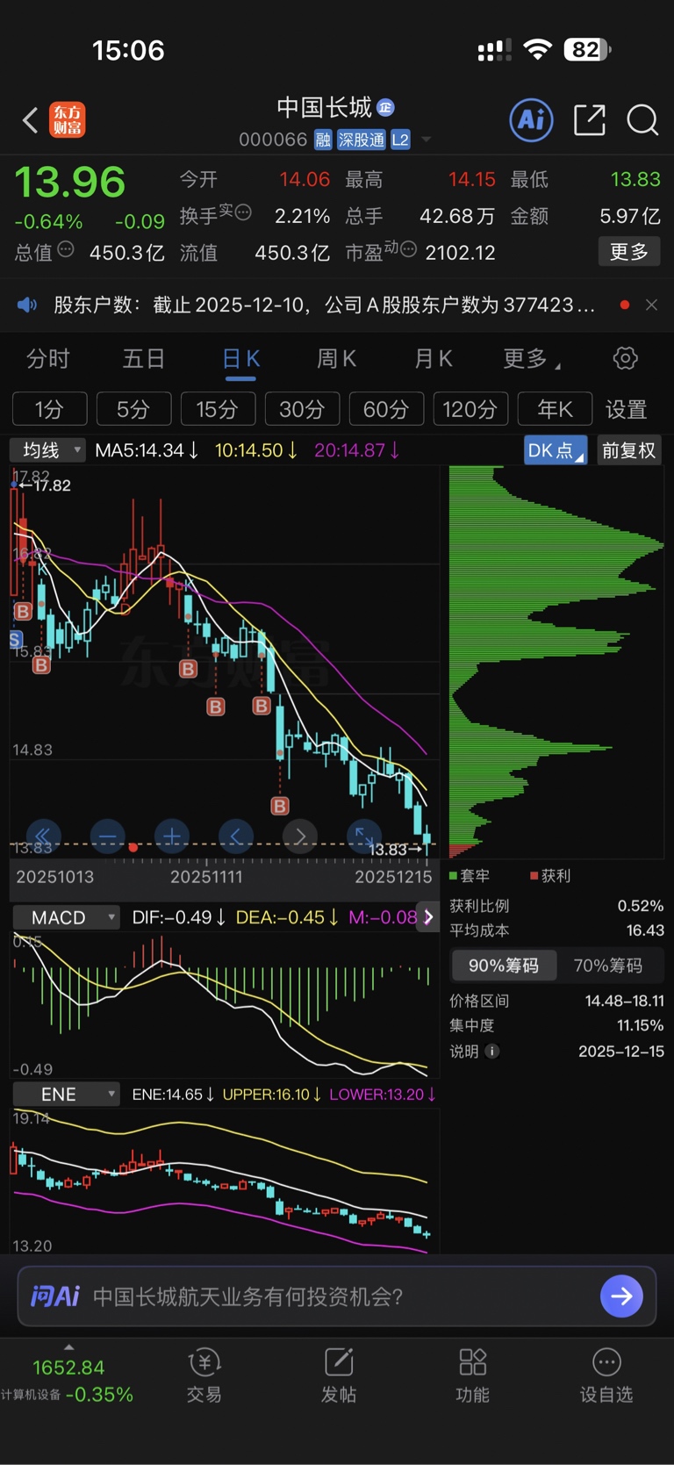Expand stock title dropdown arrow

[427, 140]
